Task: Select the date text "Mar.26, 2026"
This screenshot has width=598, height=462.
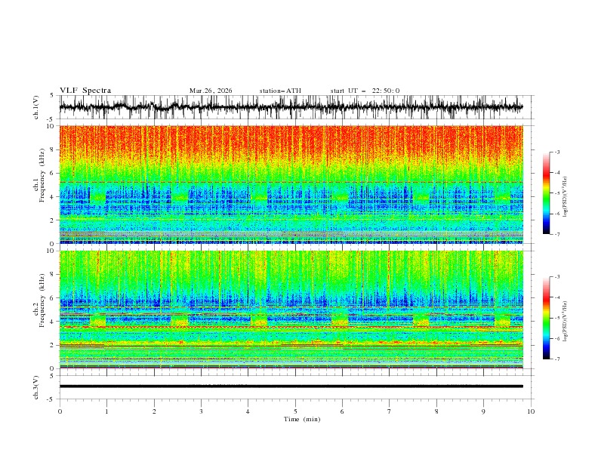Action: [211, 91]
